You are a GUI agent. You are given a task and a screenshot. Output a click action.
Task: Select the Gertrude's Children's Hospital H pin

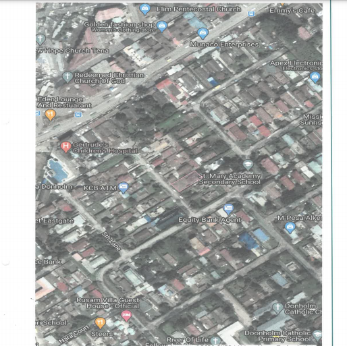65,146
